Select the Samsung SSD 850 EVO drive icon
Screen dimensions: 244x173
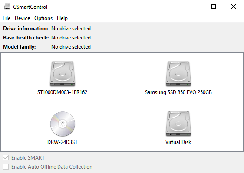point(178,74)
